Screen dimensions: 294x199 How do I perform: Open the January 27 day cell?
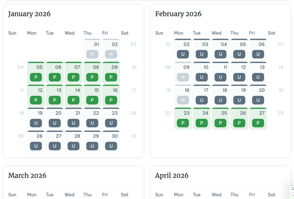(x=55, y=142)
